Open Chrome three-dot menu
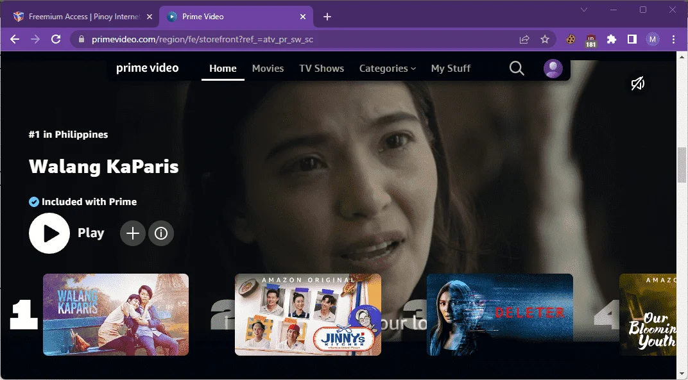Screen dimensions: 688x380 673,40
